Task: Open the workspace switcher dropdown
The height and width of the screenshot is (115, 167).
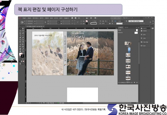Action: point(126,18)
